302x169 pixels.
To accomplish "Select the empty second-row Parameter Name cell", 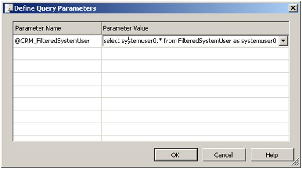I will [57, 54].
